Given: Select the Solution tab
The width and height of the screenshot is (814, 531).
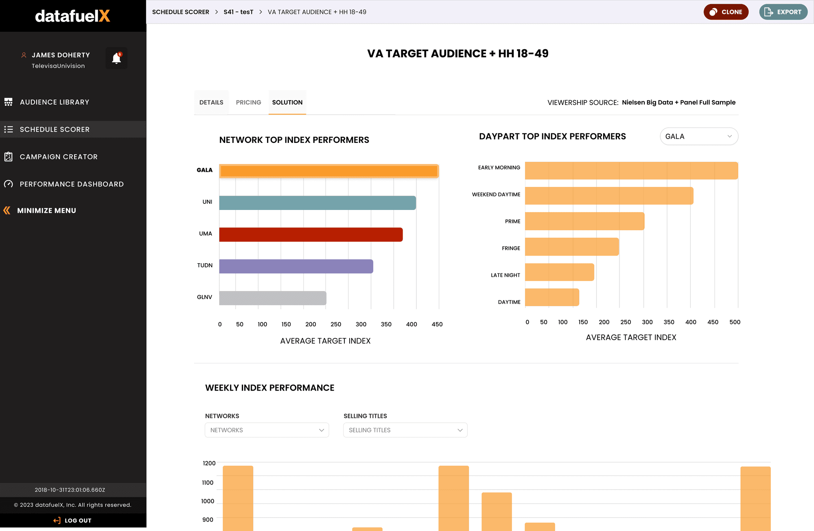Looking at the screenshot, I should pyautogui.click(x=287, y=103).
